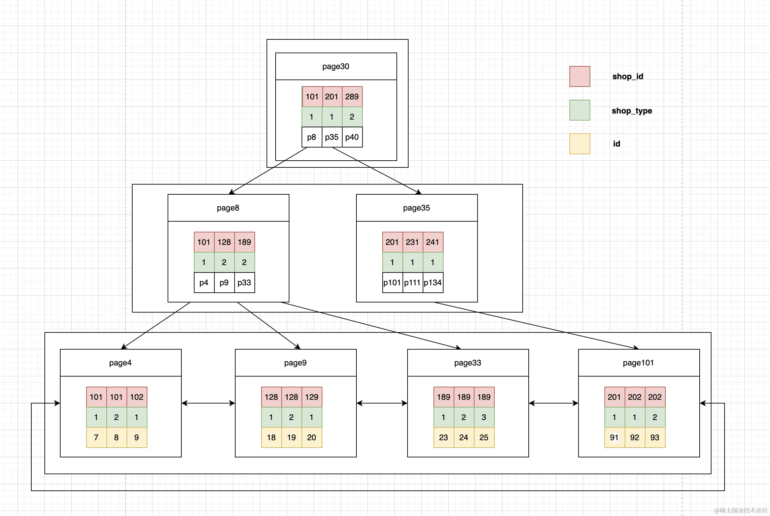The width and height of the screenshot is (770, 516).
Task: Click the p134 pointer cell
Action: [x=433, y=283]
